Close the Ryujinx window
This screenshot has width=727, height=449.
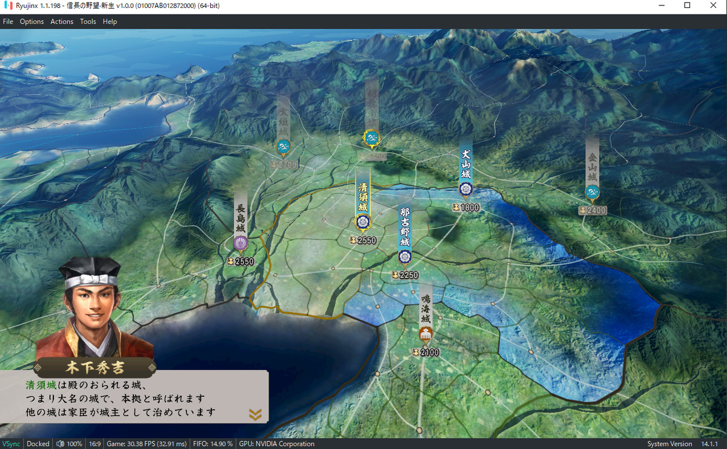[x=714, y=5]
